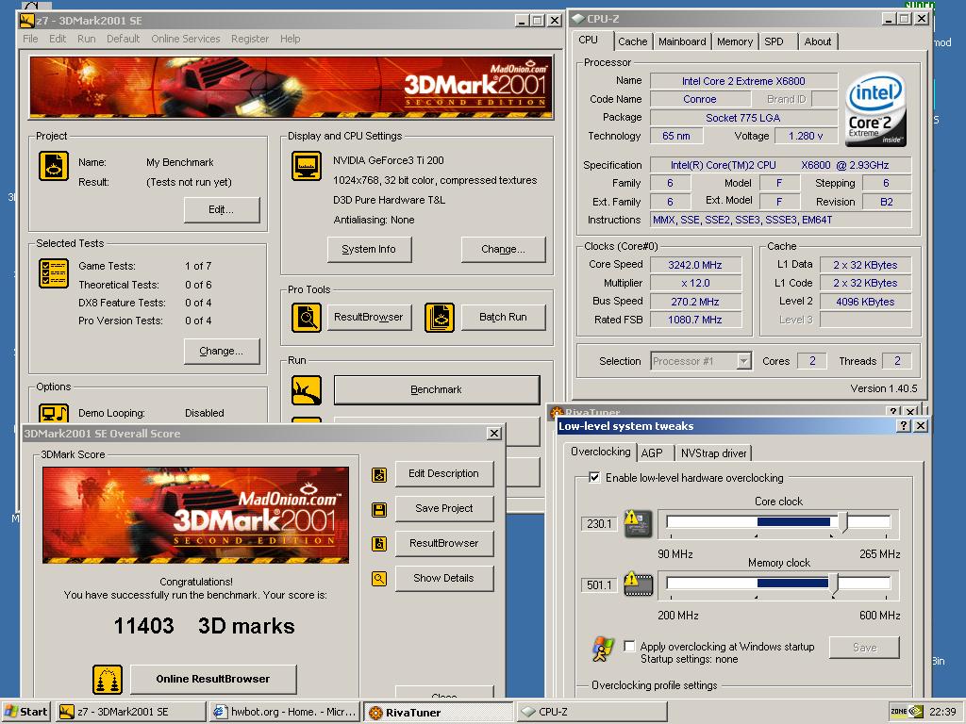Switch to the SPD tab in CPU-Z

tap(774, 41)
